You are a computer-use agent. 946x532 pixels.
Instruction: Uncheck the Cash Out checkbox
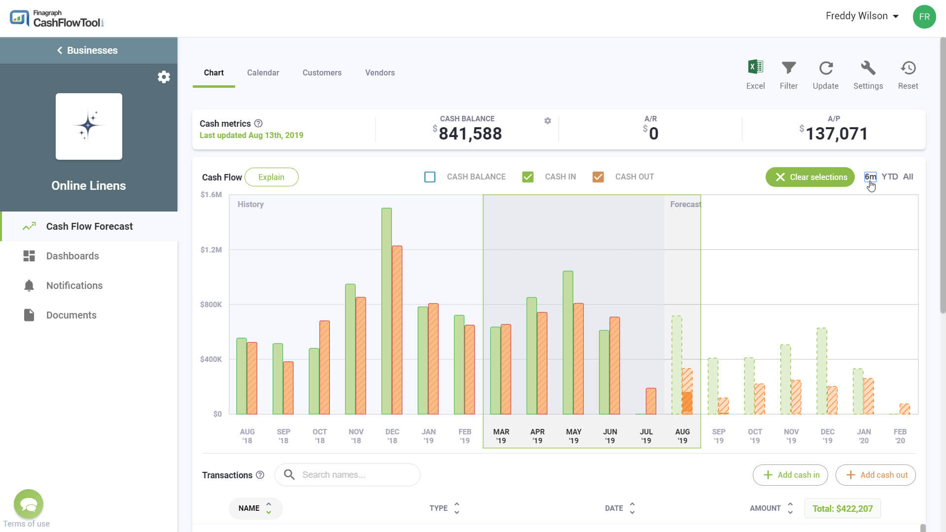[x=598, y=177]
